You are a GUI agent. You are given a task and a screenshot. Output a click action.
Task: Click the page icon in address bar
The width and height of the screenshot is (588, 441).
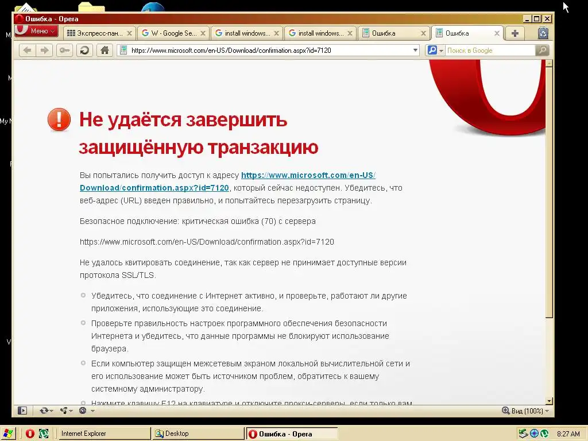pyautogui.click(x=123, y=51)
